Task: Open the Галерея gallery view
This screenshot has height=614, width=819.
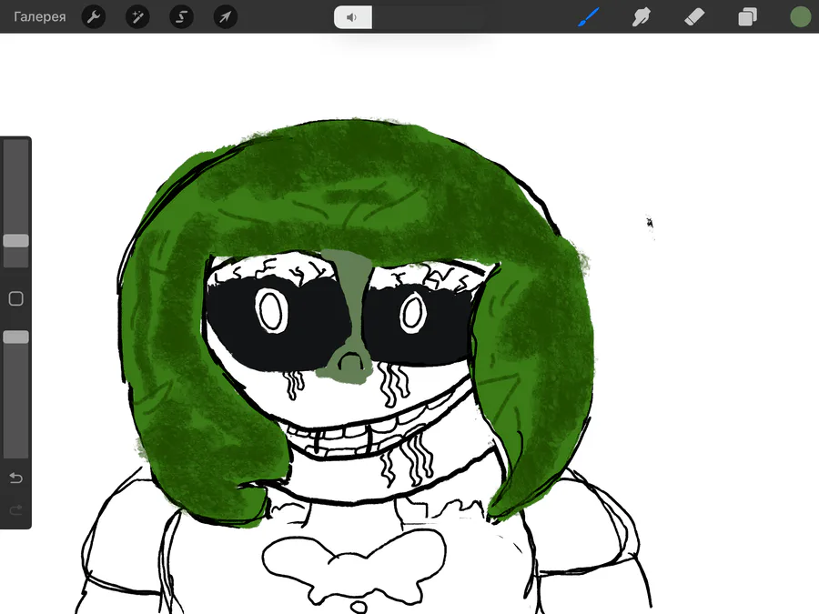Action: (40, 16)
